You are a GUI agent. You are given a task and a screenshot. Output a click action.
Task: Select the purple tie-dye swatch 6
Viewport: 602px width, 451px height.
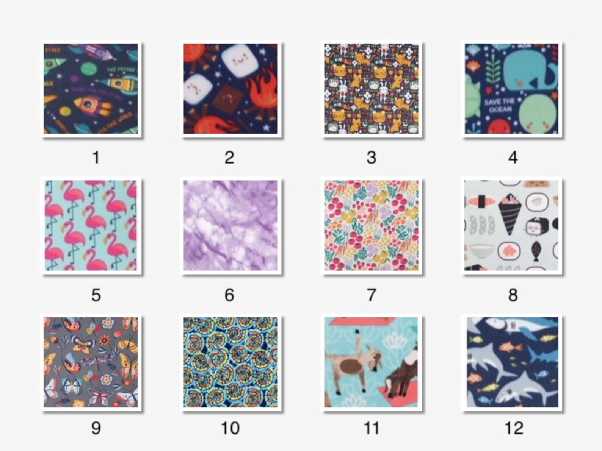230,225
